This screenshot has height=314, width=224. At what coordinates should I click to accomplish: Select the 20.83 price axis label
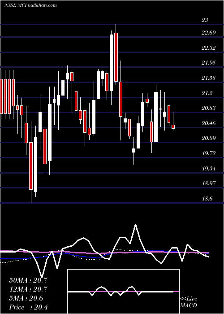click(209, 108)
